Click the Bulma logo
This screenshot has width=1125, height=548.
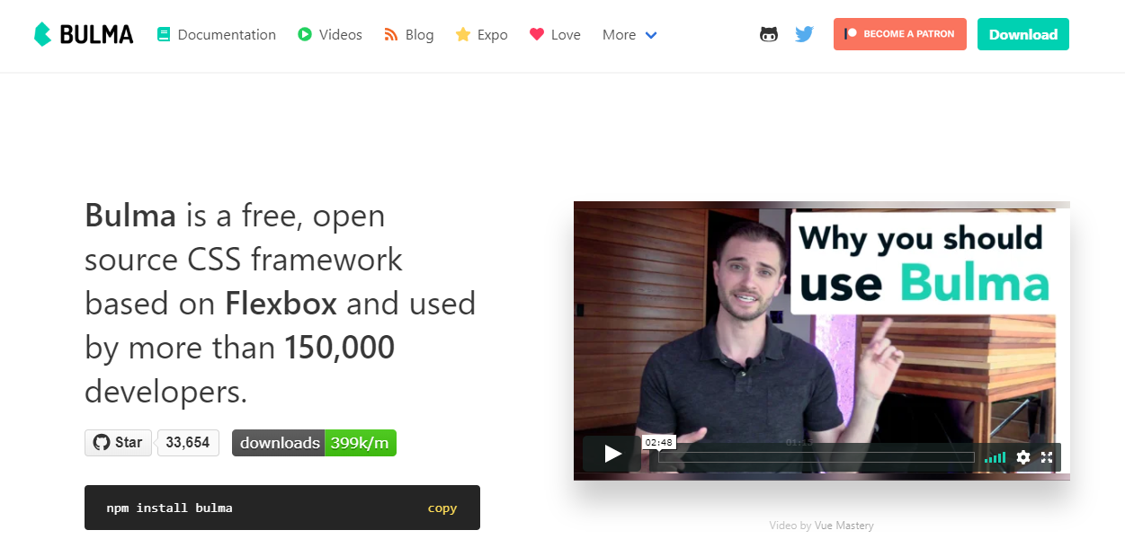pos(83,34)
